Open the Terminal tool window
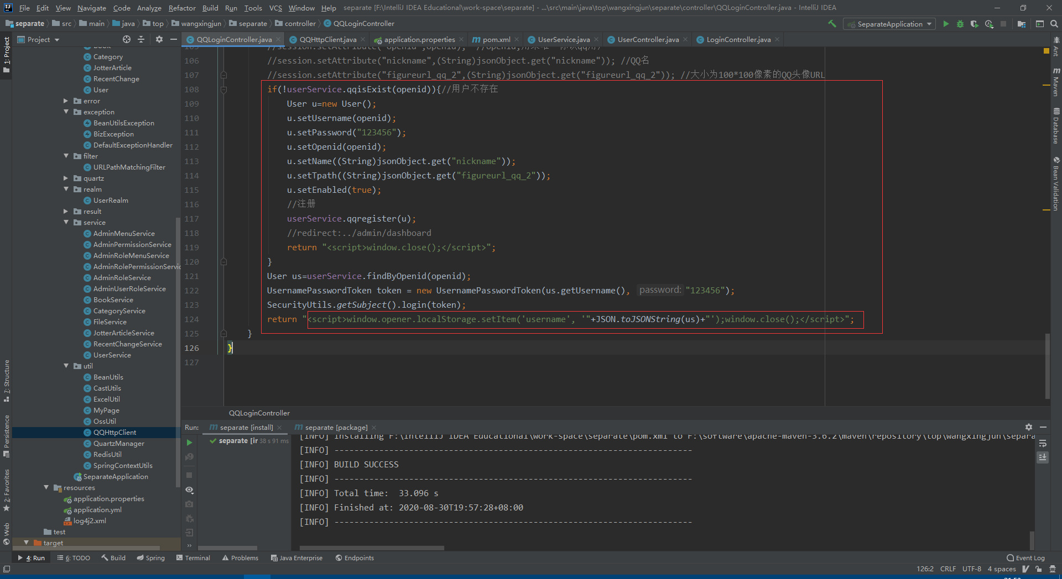This screenshot has width=1062, height=579. point(193,558)
